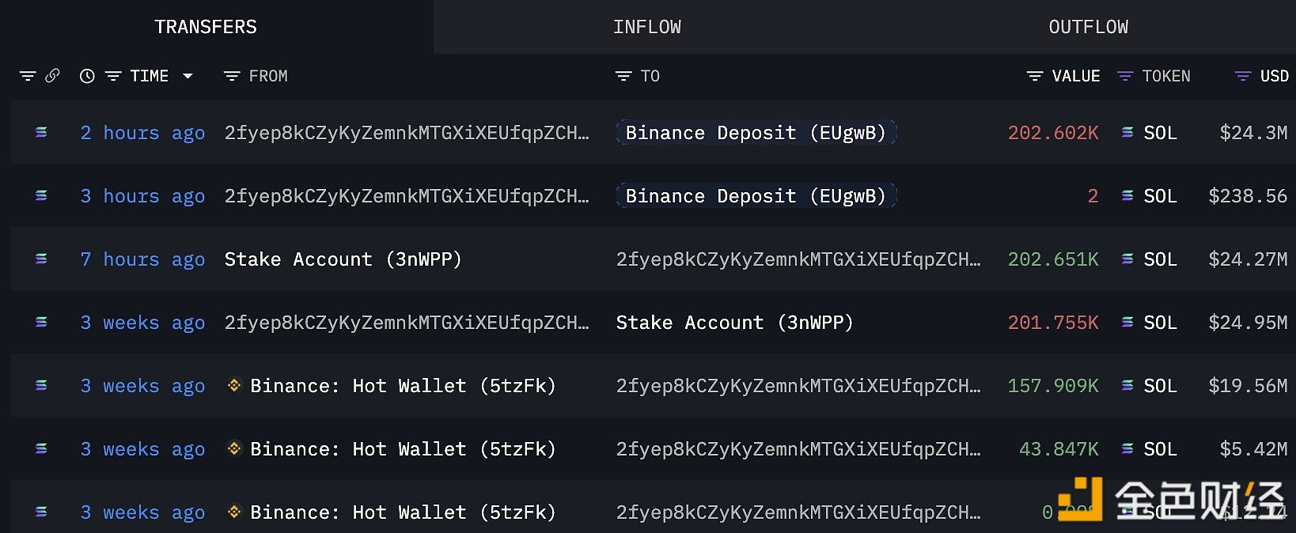Click Binance logo in 157.909K SOL row
The image size is (1296, 533).
coord(234,385)
